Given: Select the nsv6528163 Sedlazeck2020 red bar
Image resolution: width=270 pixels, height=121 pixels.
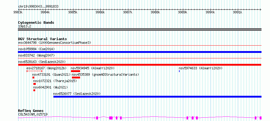Looking at the screenshot, I should [140, 65].
